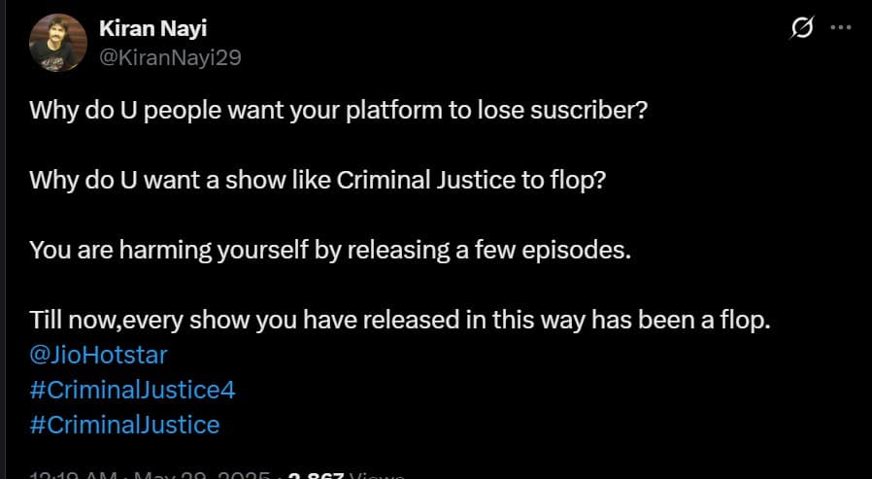Click the 'Till now,every show' sentence
Screen dimensions: 872x479
coord(400,320)
